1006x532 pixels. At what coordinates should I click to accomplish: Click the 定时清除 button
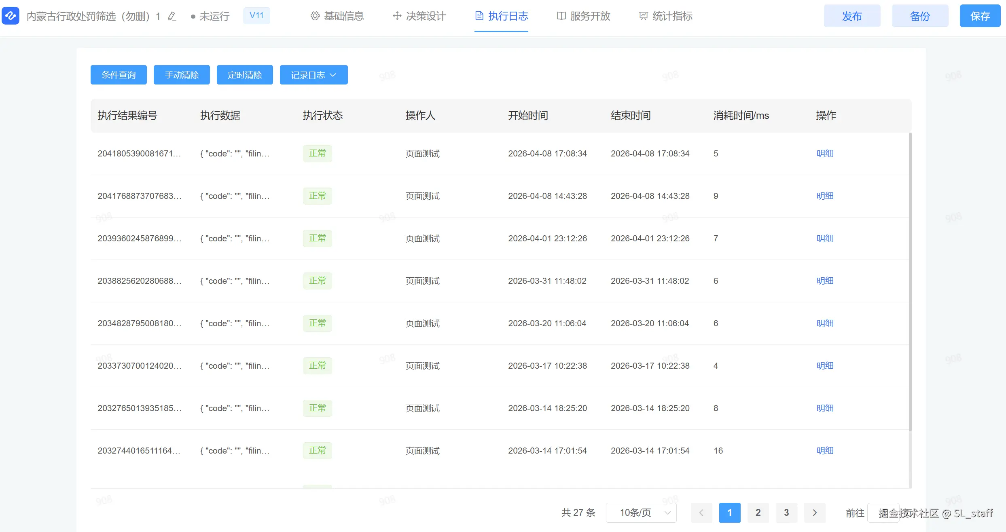click(x=245, y=75)
